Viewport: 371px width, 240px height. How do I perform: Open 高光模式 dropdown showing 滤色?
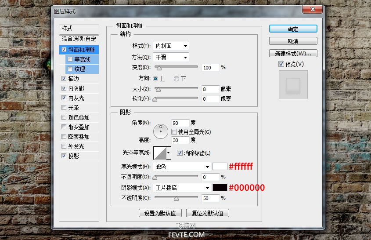tap(182, 167)
